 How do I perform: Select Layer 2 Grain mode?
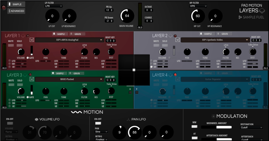[x=224, y=34]
